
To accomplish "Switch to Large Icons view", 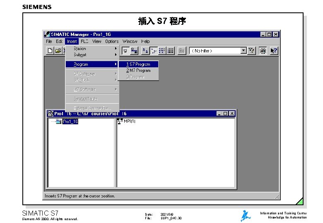I will pos(145,50).
